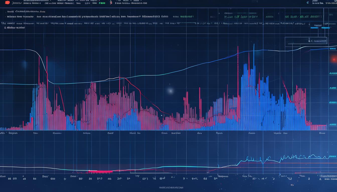Click the teal G icon at top right
Image resolution: width=337 pixels, height=192 pixels.
click(308, 2)
